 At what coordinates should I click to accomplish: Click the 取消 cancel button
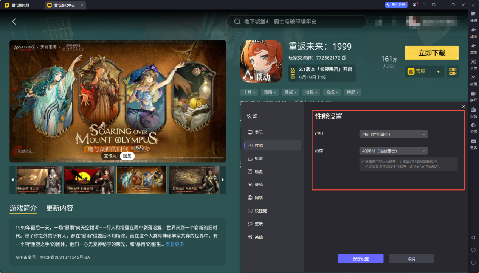[x=411, y=259]
